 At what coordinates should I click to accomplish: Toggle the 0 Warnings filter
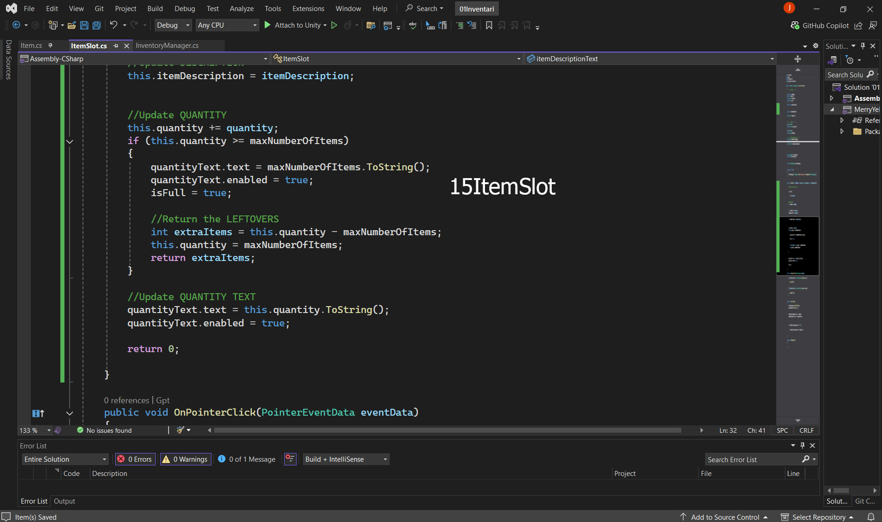coord(186,459)
